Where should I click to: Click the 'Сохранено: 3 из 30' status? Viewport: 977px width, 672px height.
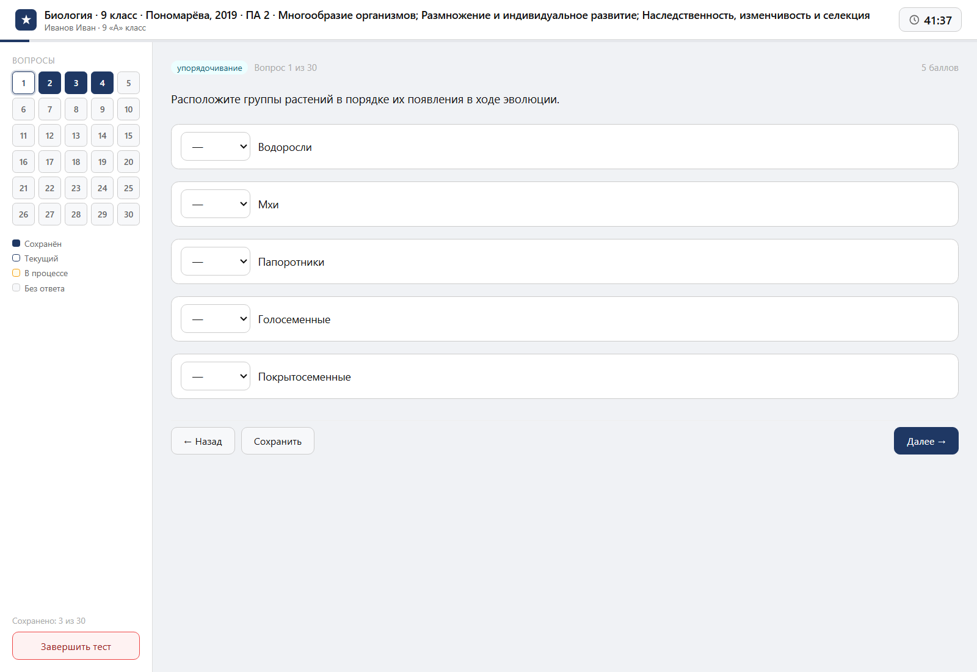click(x=49, y=621)
